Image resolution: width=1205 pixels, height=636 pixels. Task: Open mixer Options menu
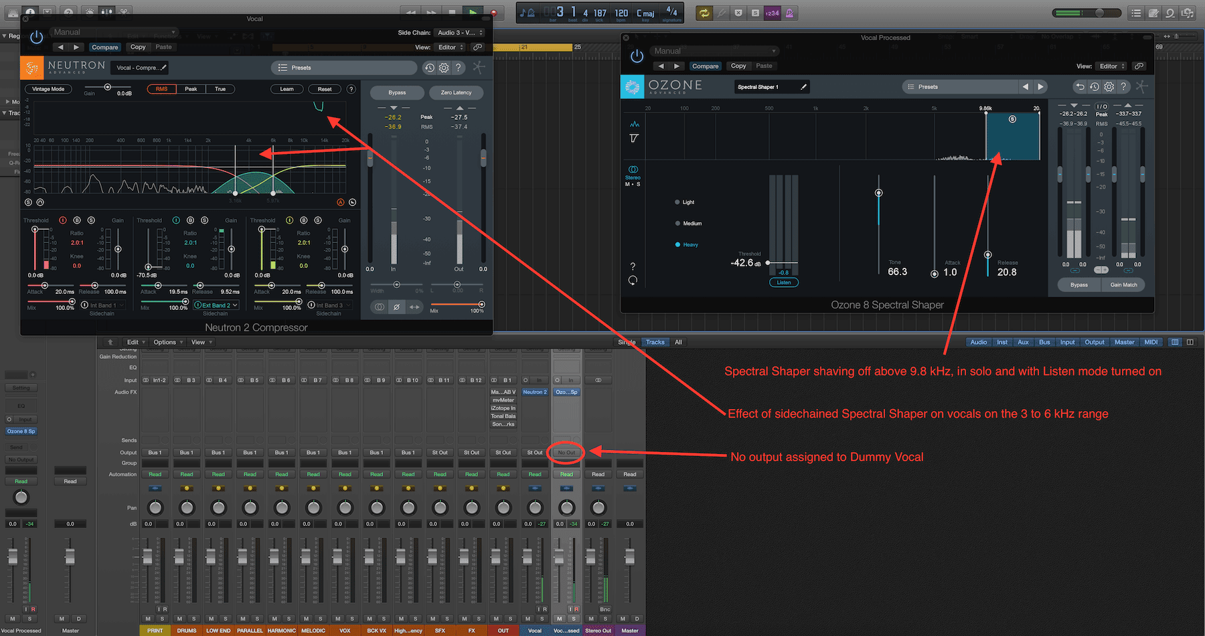click(x=167, y=342)
